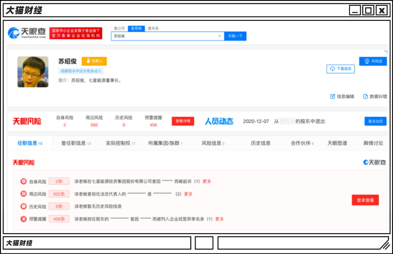Open the 数据纠错 link

click(375, 96)
